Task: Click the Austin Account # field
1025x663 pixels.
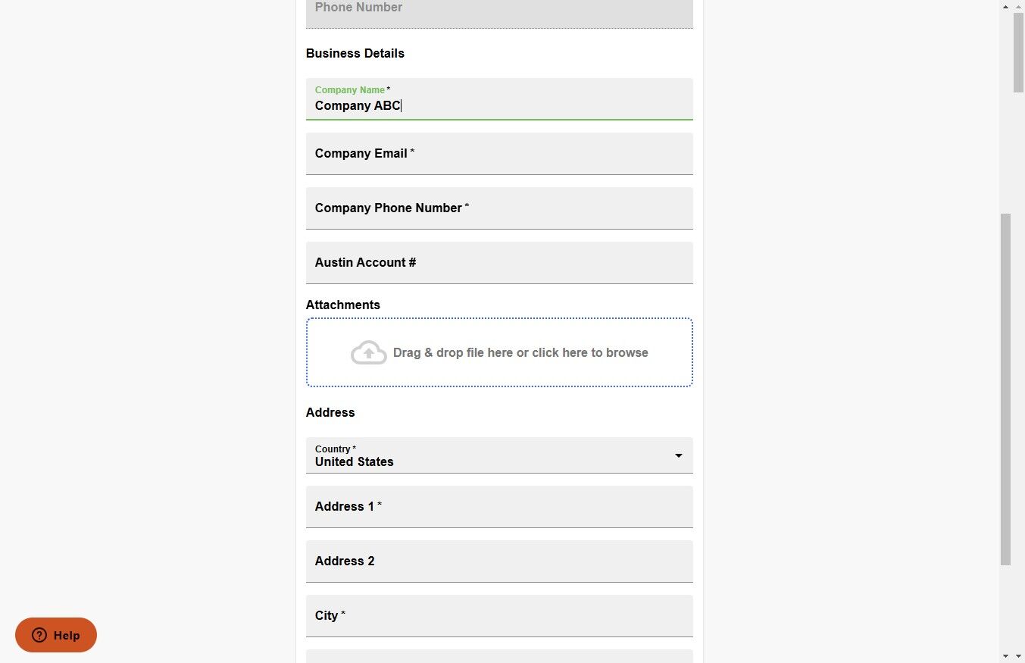Action: (499, 263)
